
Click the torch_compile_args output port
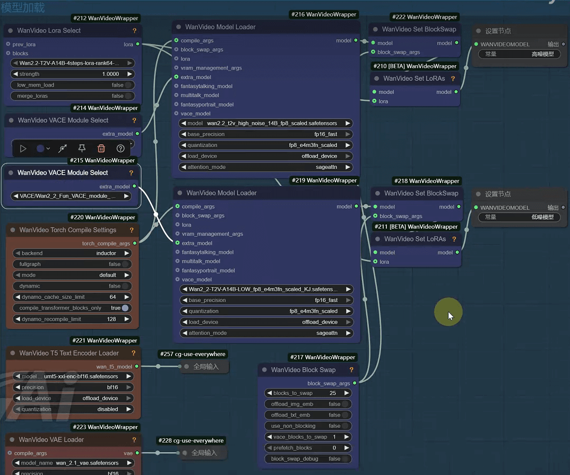click(135, 243)
